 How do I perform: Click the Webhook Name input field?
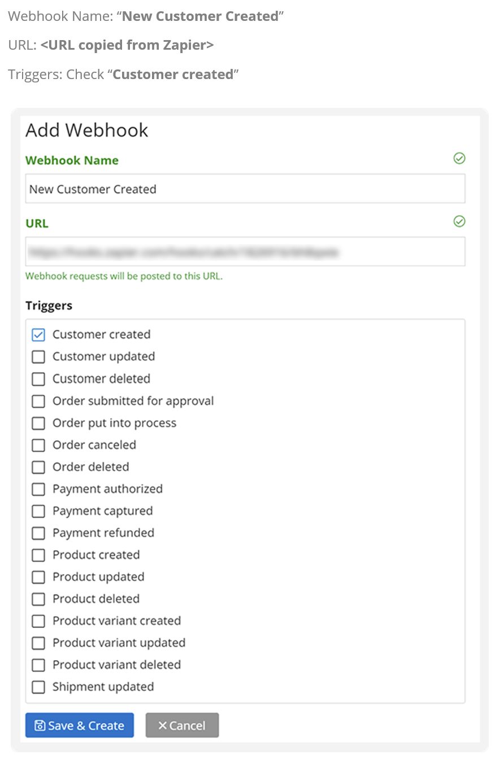click(245, 189)
